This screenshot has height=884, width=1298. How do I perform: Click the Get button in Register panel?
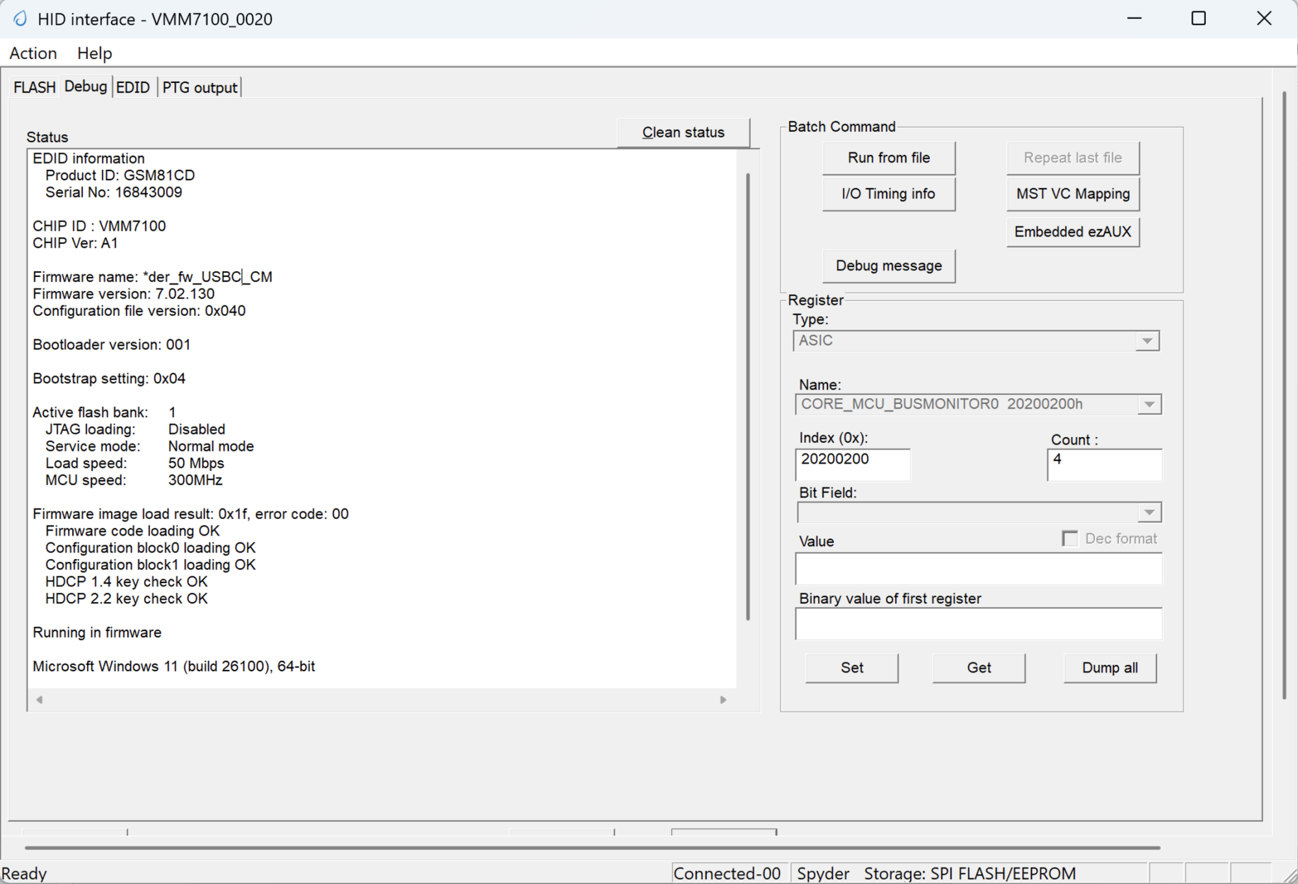click(978, 668)
